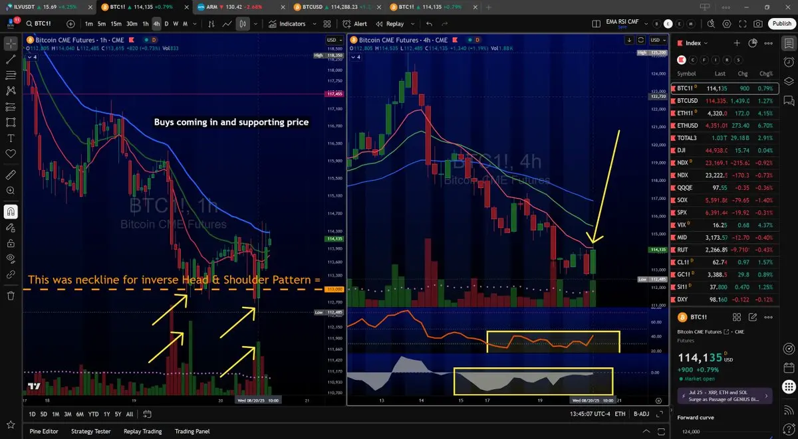Switch to the 1m timeframe
Screen dimensions: 798x439
[89, 23]
